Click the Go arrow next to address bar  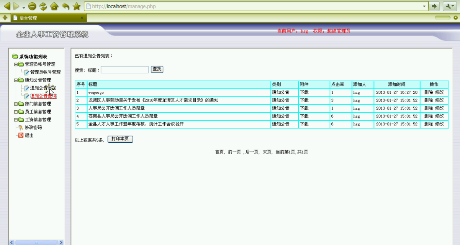(434, 6)
